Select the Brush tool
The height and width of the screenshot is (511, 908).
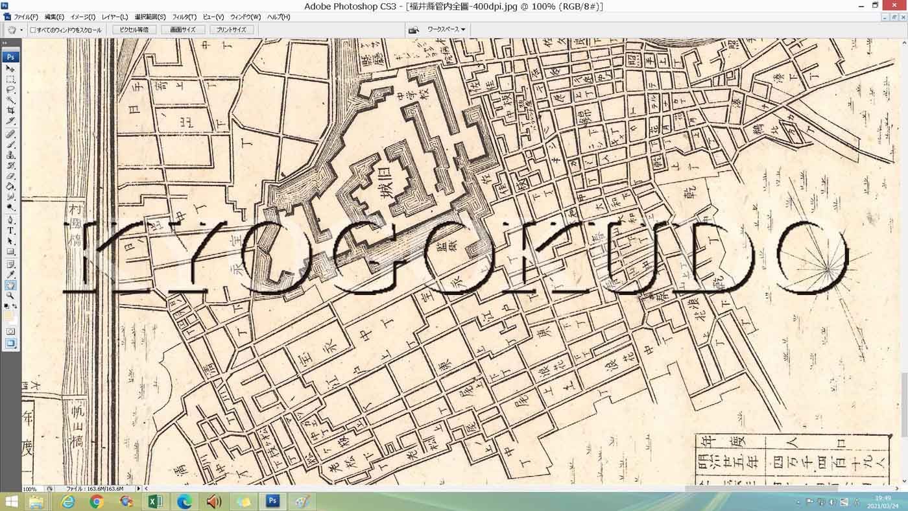[x=10, y=145]
